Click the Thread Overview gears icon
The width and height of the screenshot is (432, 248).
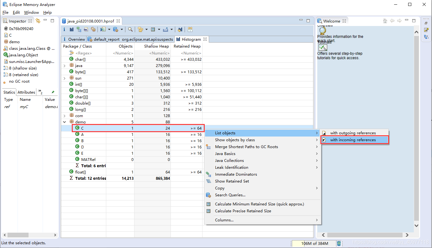[93, 29]
